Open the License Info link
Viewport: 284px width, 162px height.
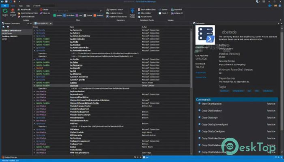coord(201,77)
